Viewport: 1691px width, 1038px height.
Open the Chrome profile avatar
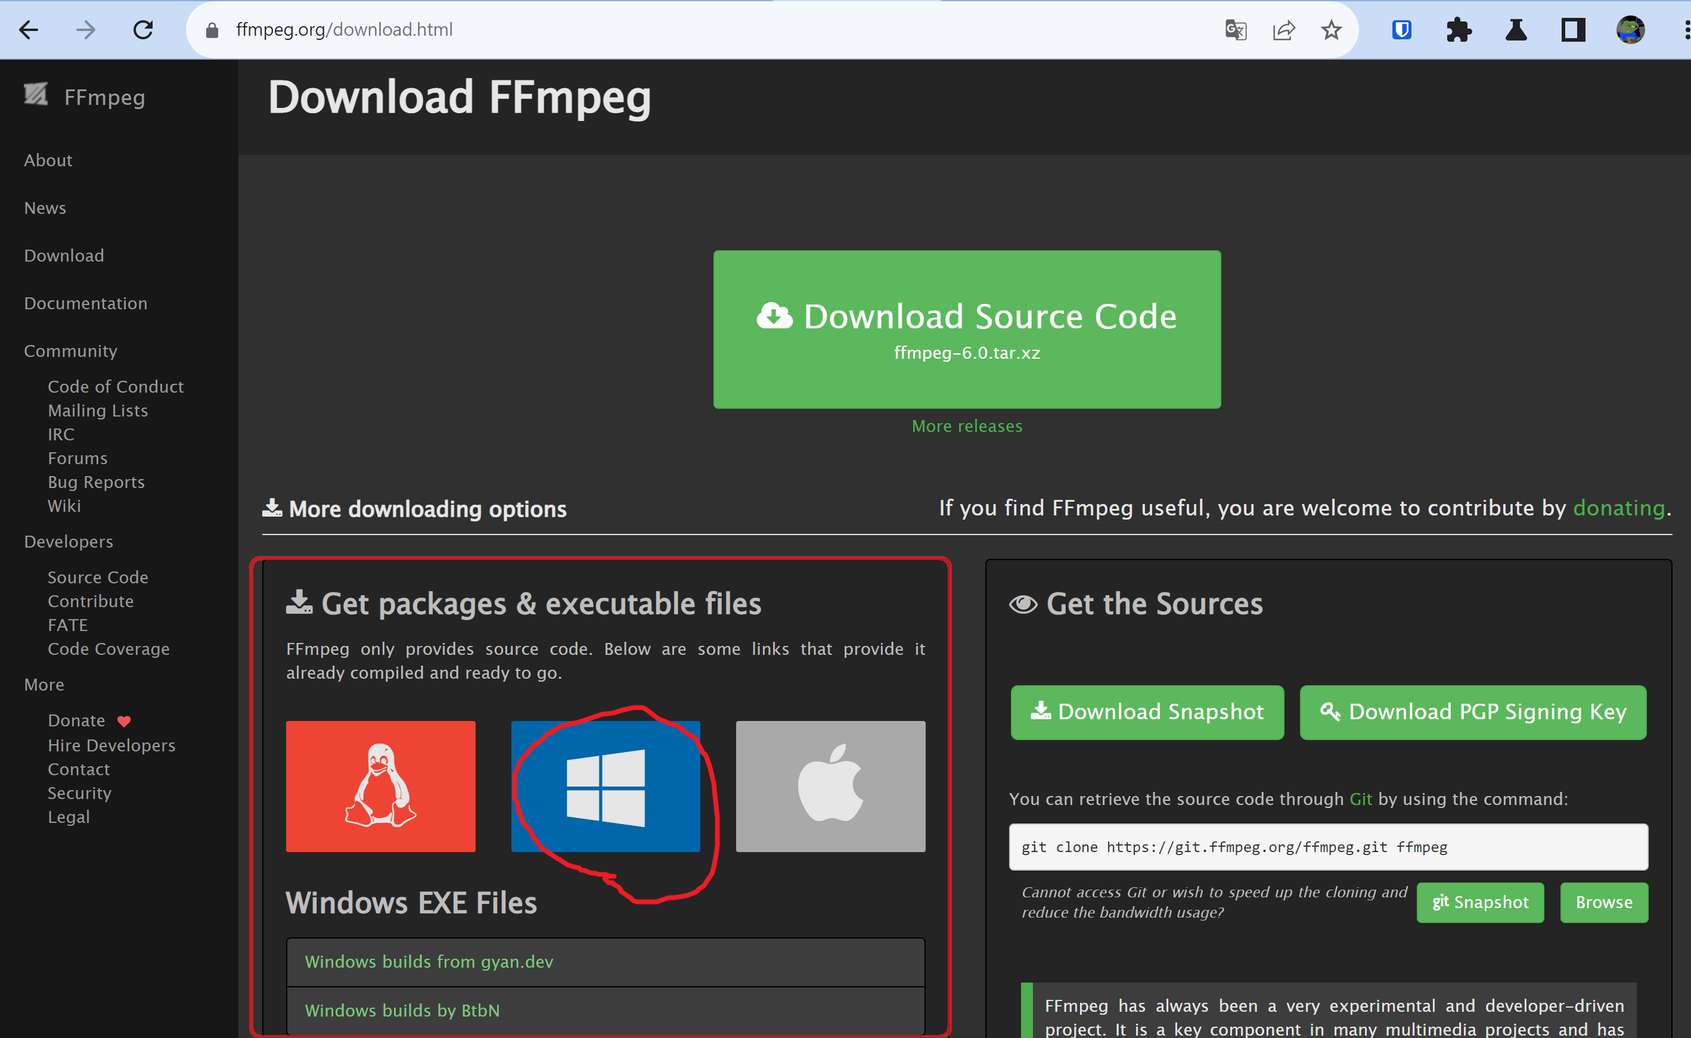click(1630, 30)
